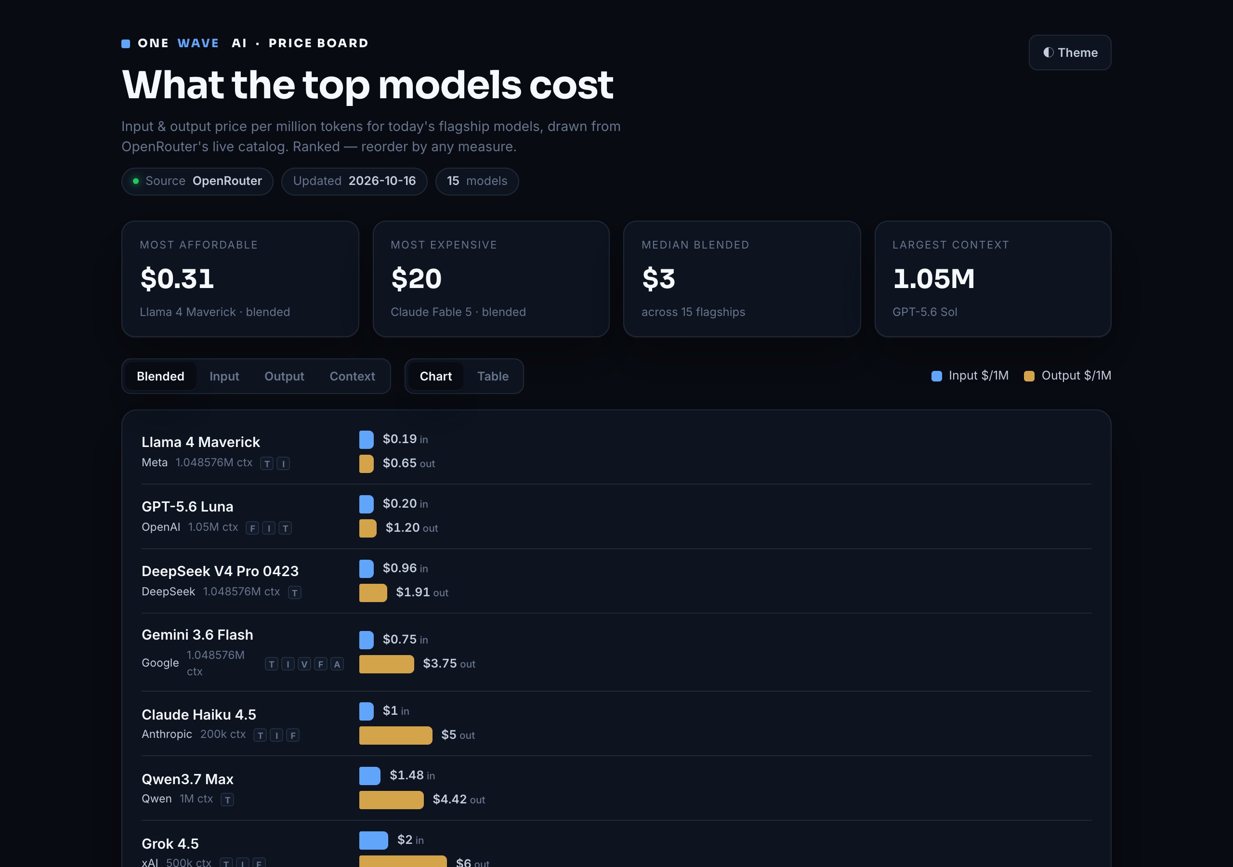The width and height of the screenshot is (1233, 867).
Task: Select the Context ranking tab
Action: (x=352, y=376)
